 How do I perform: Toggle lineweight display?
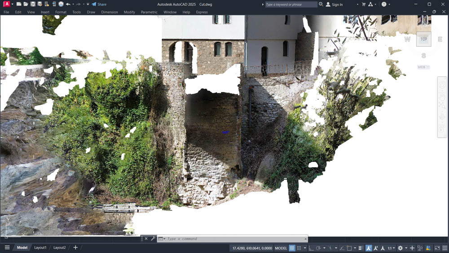click(361, 248)
